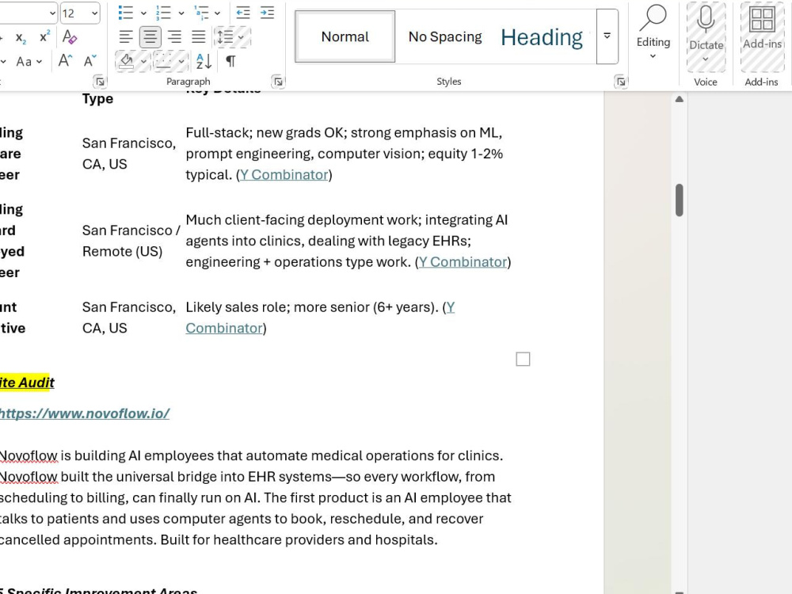The image size is (792, 594).
Task: Increase paragraph indent
Action: [267, 13]
